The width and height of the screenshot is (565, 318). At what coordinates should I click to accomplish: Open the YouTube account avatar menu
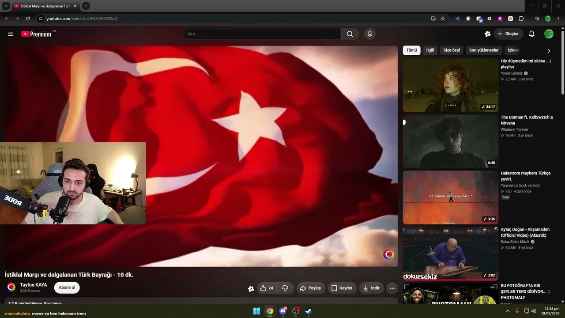[549, 34]
